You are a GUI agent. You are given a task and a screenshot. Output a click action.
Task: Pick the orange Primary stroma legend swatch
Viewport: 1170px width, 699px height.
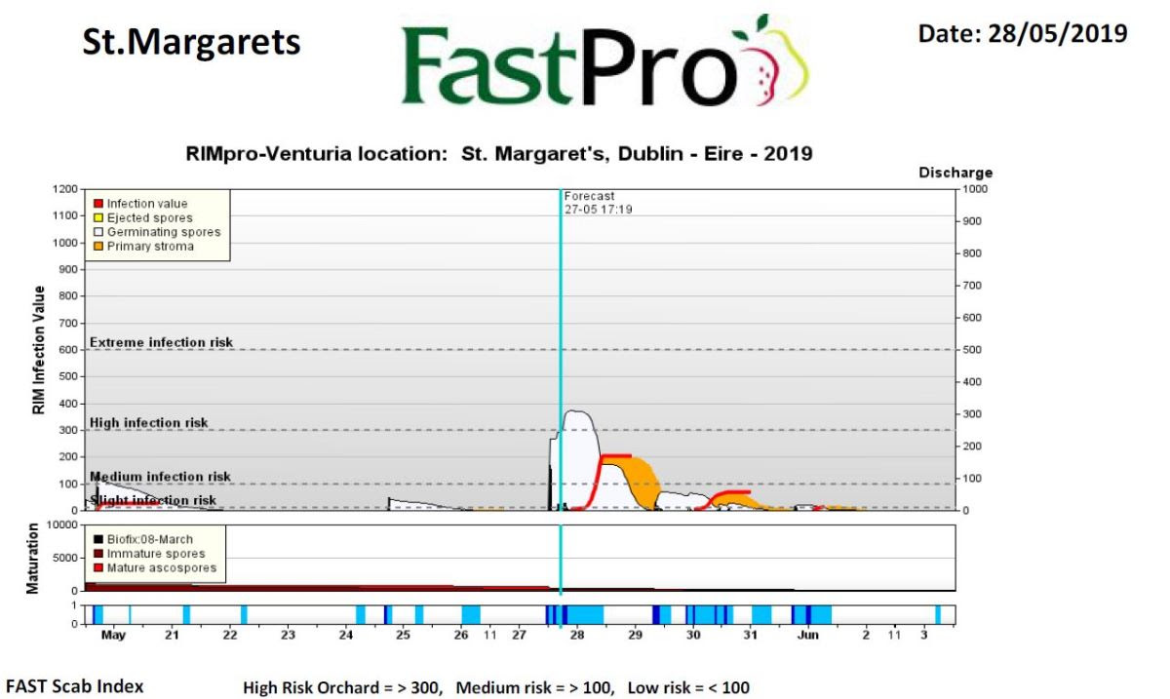pyautogui.click(x=98, y=247)
